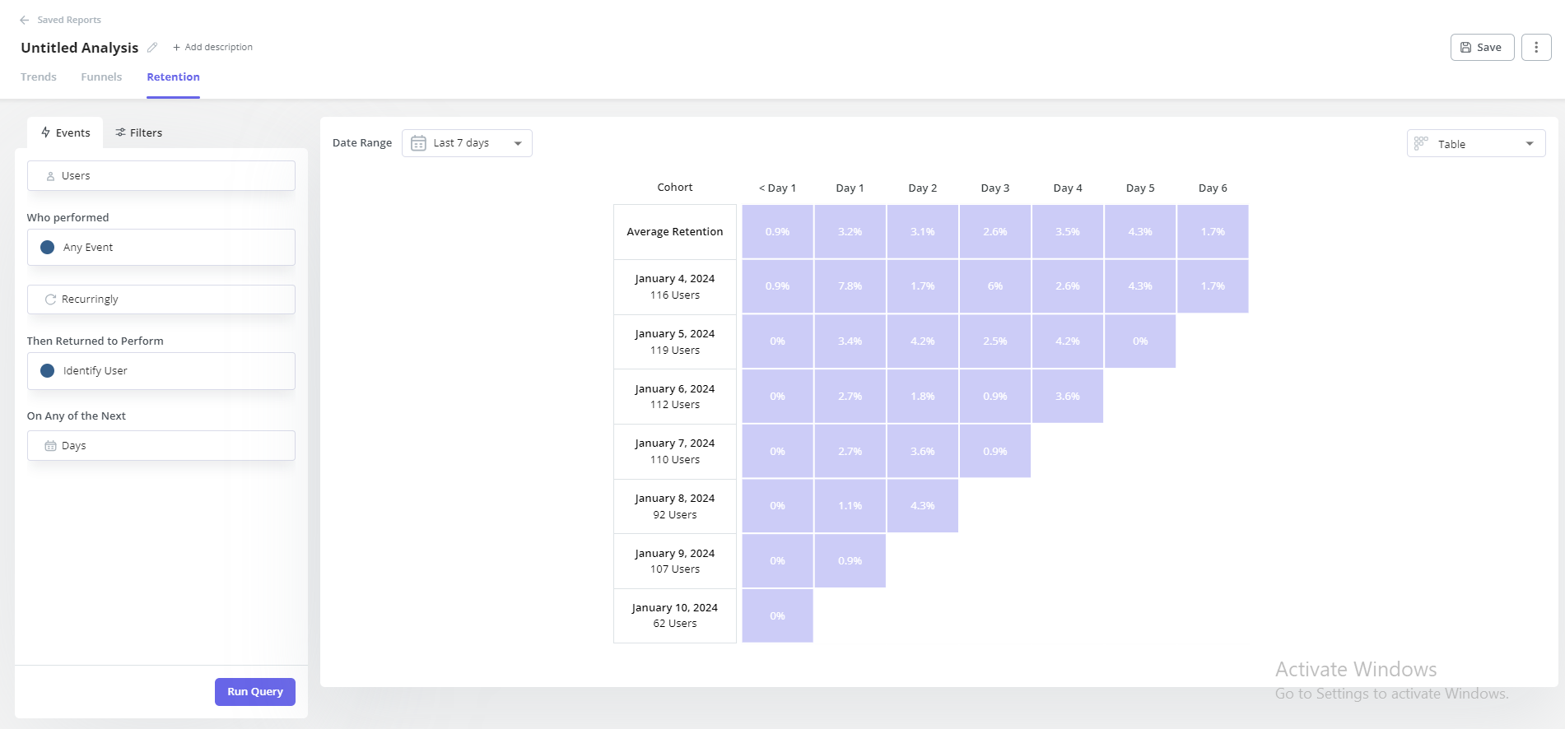Click the Day 6 column header
Image resolution: width=1565 pixels, height=729 pixels.
coord(1213,188)
